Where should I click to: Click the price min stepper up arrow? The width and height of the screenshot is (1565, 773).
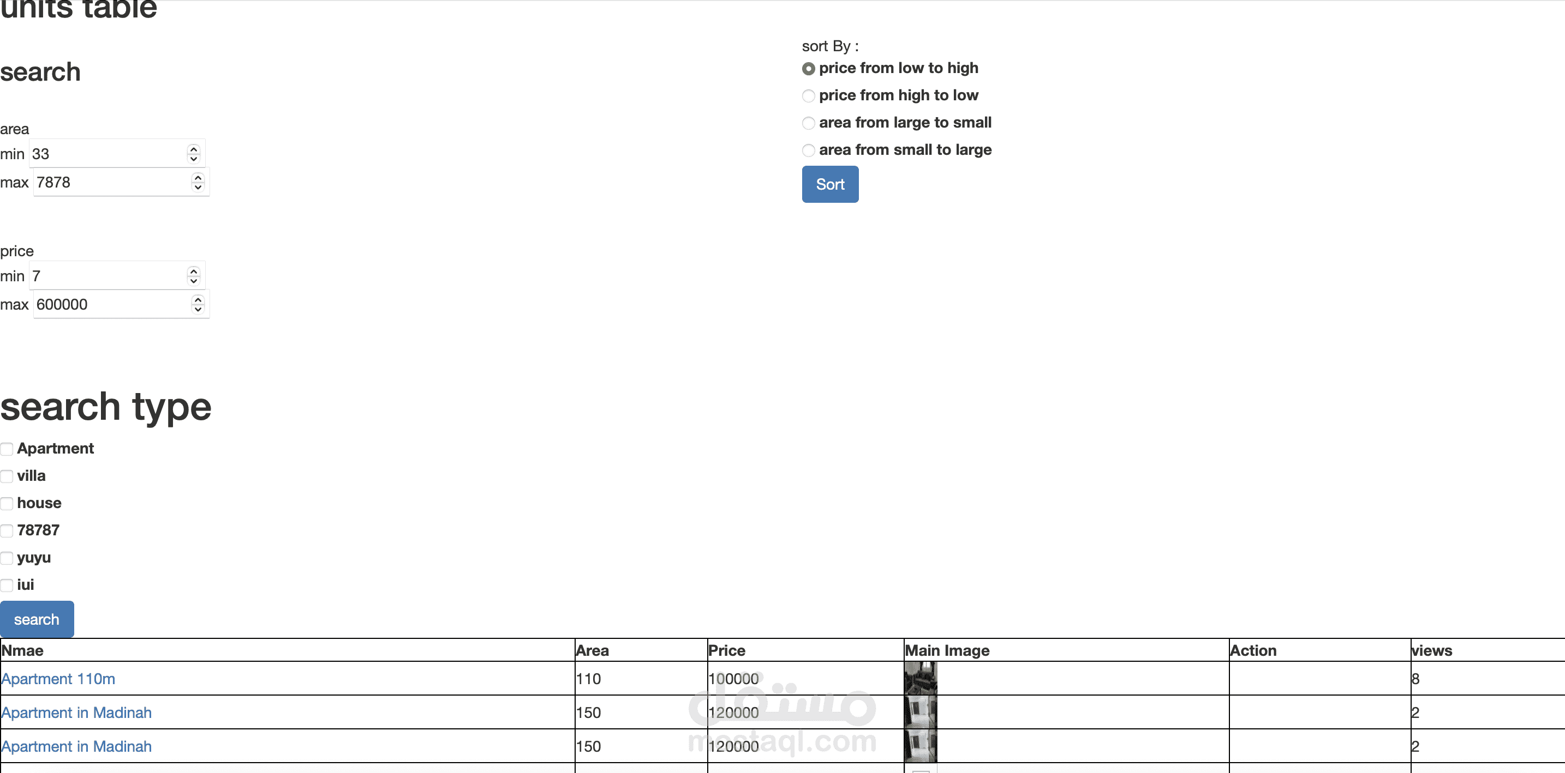click(x=195, y=270)
